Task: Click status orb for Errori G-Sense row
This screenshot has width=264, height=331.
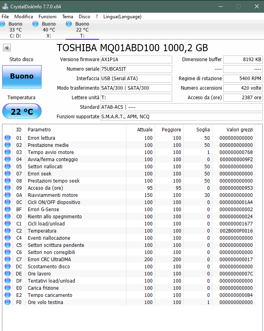Action: pyautogui.click(x=8, y=210)
